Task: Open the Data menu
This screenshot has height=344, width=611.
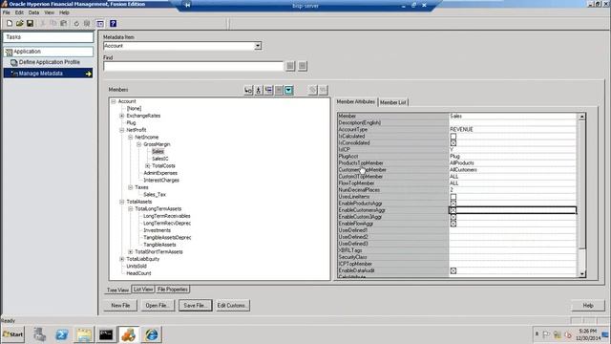Action: point(34,12)
